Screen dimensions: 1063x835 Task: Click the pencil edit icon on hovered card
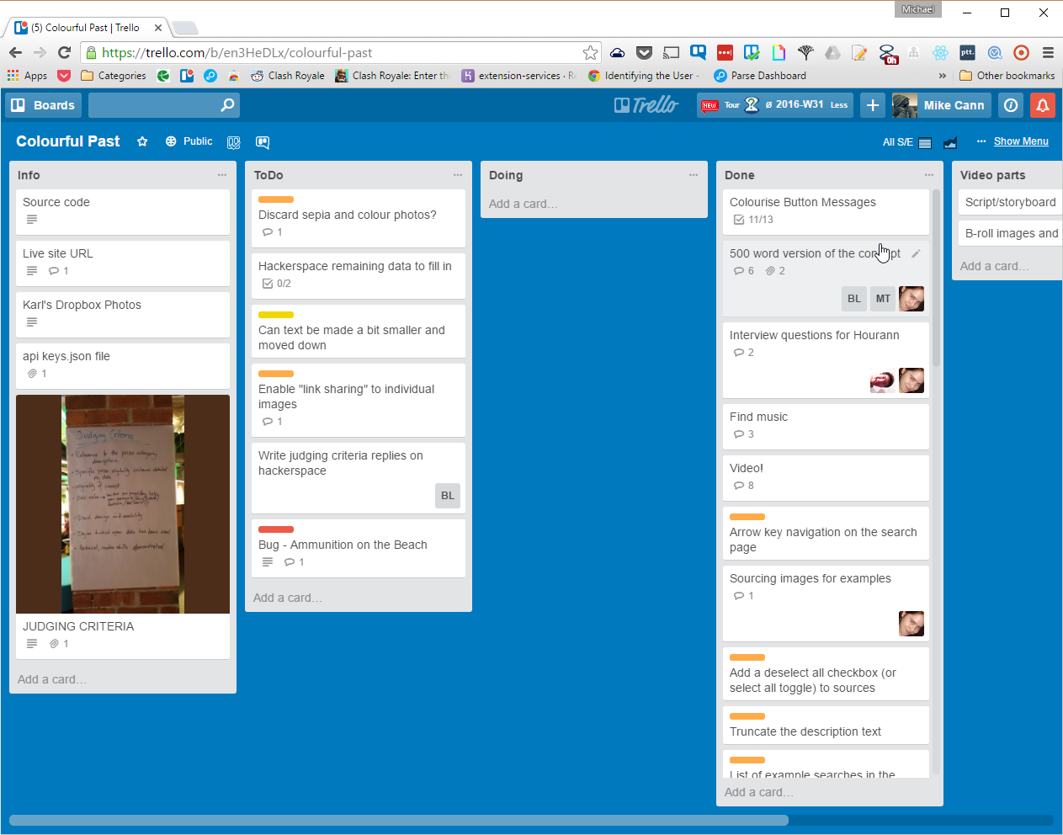[916, 253]
